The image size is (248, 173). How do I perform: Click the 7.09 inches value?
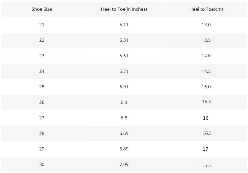[124, 164]
